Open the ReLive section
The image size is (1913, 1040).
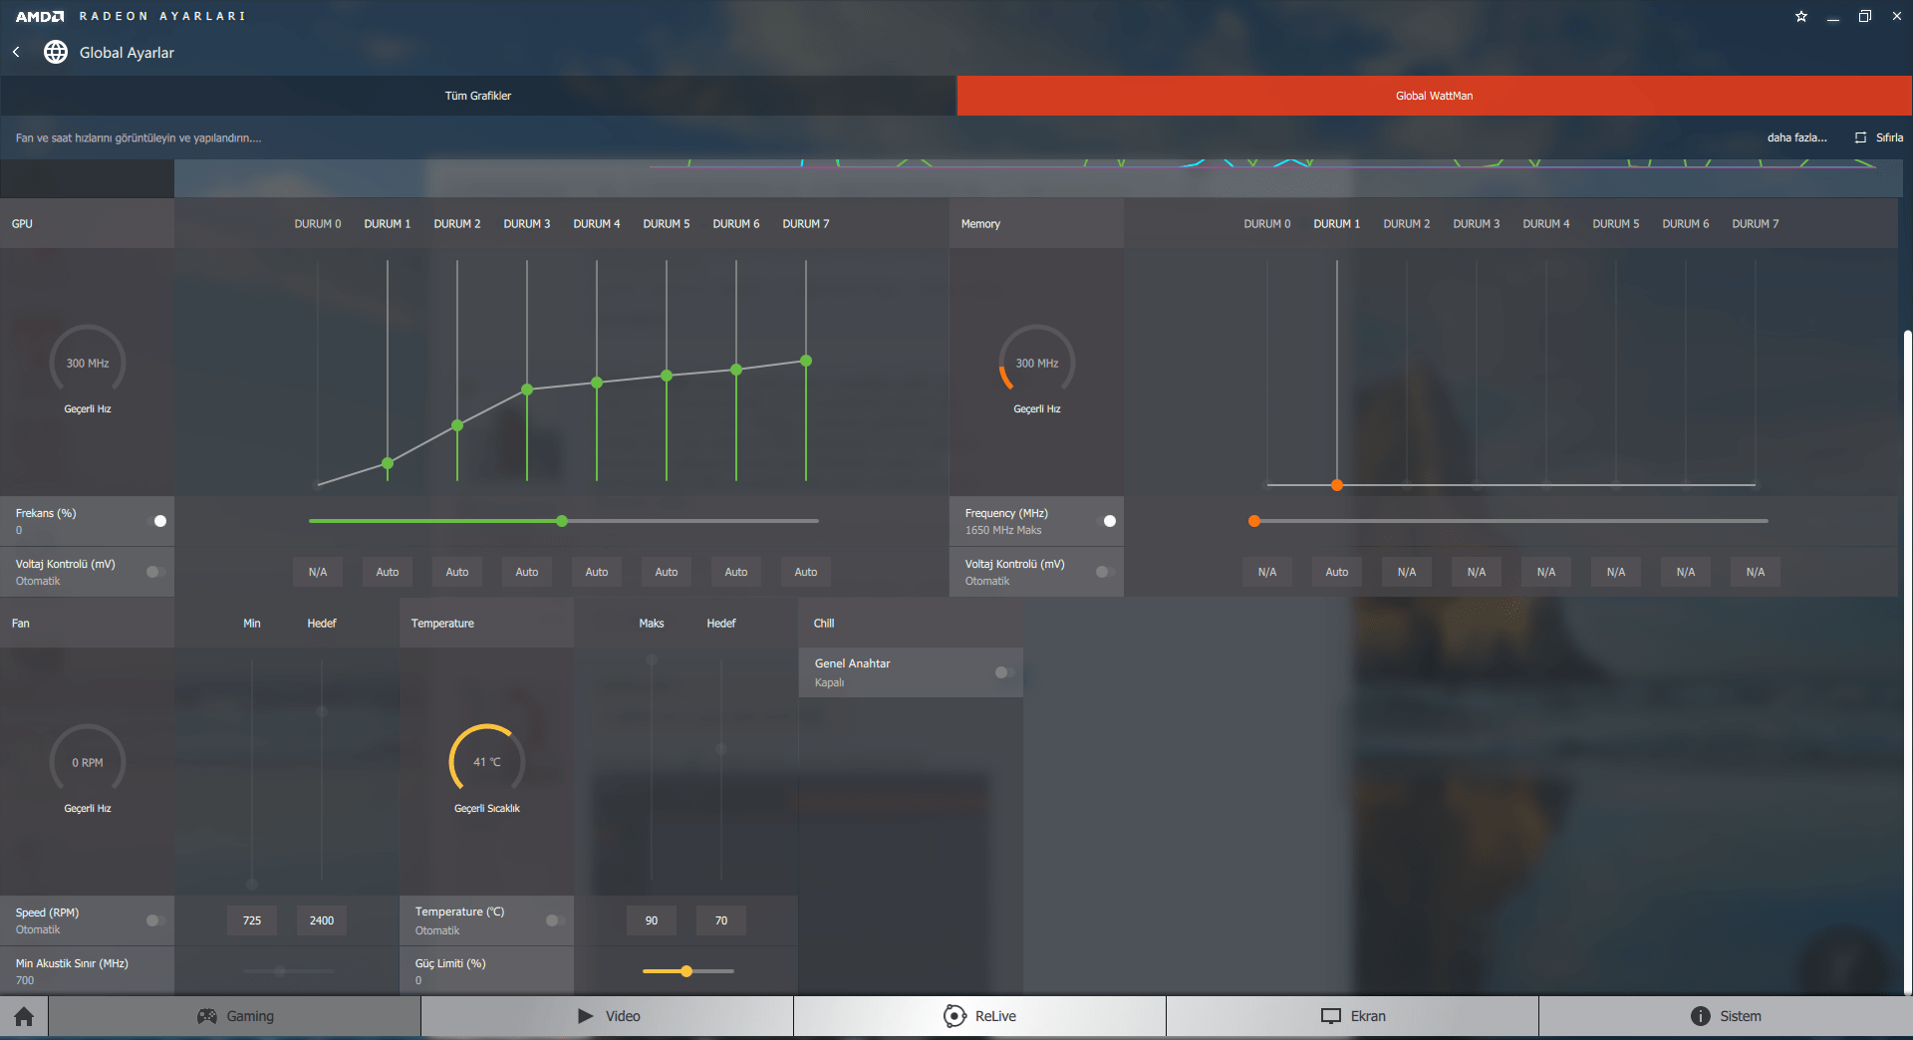(x=980, y=1016)
